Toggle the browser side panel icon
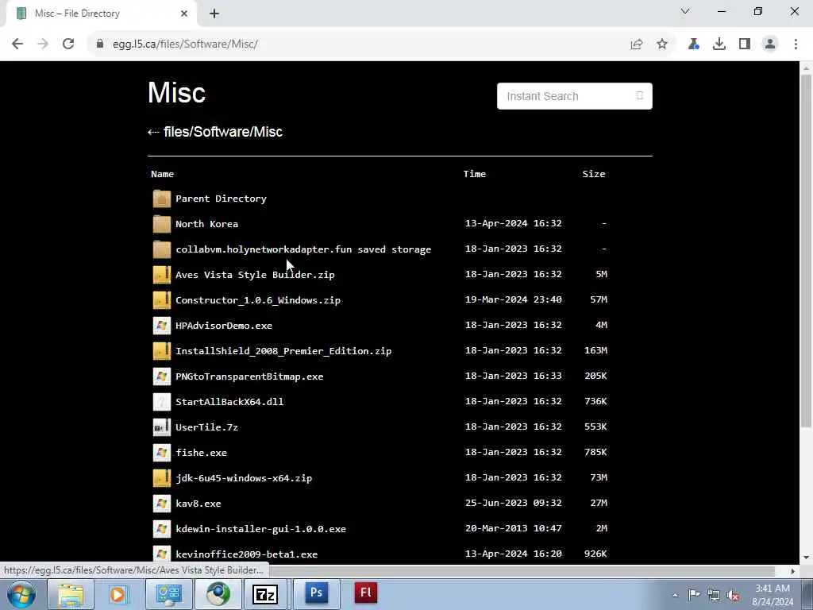813x610 pixels. coord(745,44)
